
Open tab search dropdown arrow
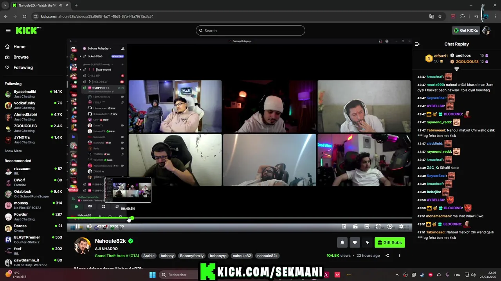click(5, 5)
